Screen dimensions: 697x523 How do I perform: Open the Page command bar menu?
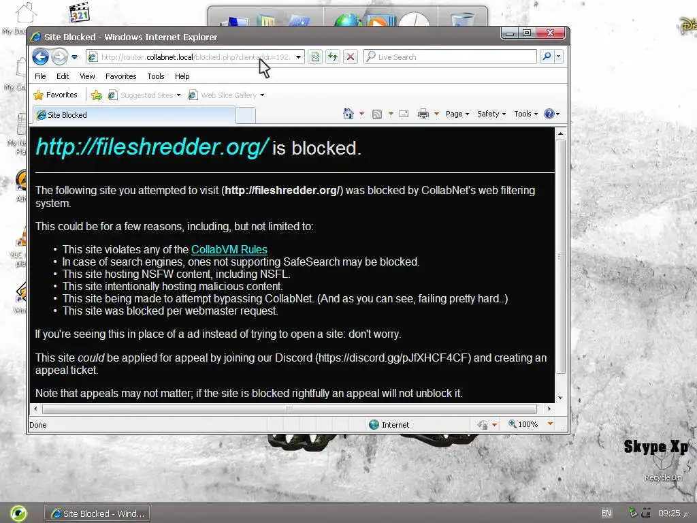click(457, 114)
